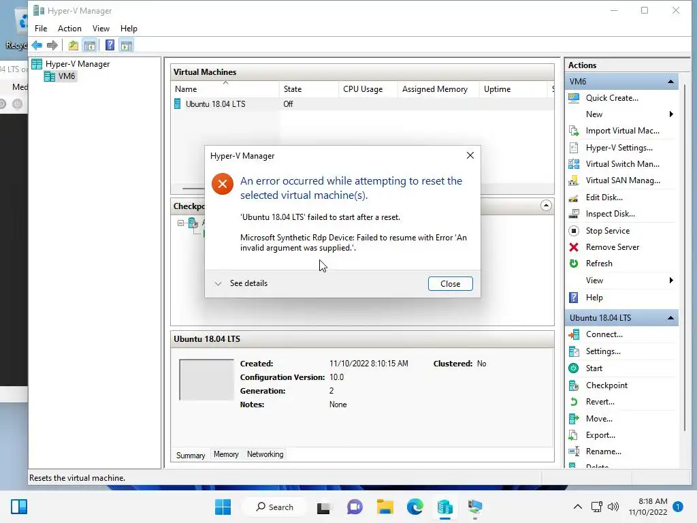The width and height of the screenshot is (697, 523).
Task: Collapse the checkpoint tree node
Action: coord(180,223)
